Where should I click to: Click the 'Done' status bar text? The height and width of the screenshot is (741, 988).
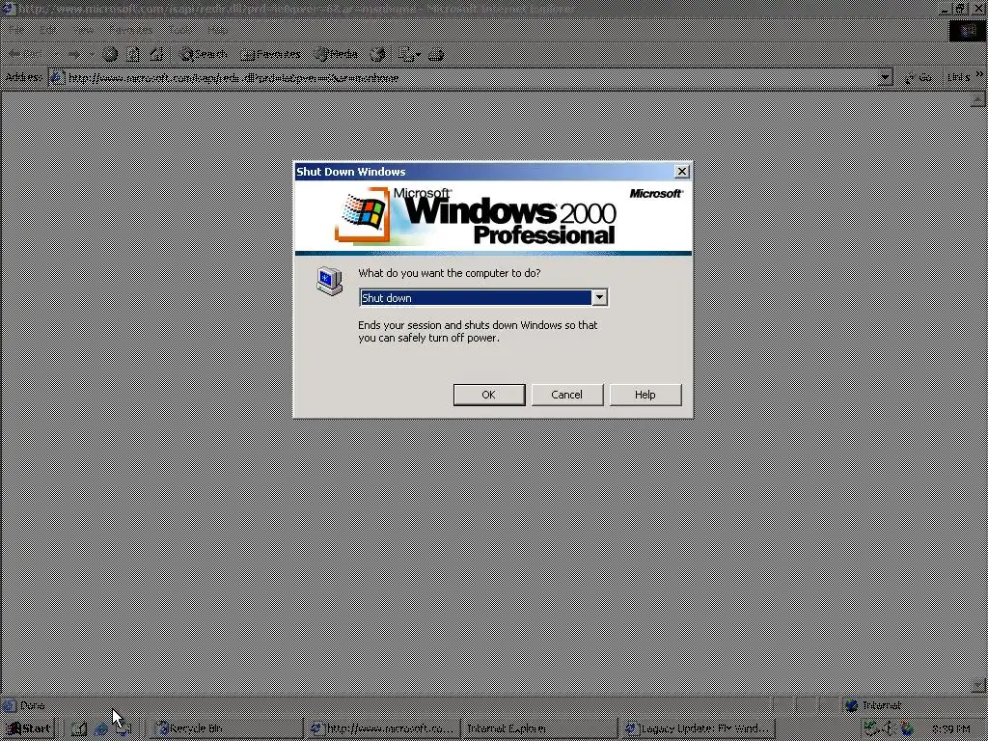click(33, 705)
